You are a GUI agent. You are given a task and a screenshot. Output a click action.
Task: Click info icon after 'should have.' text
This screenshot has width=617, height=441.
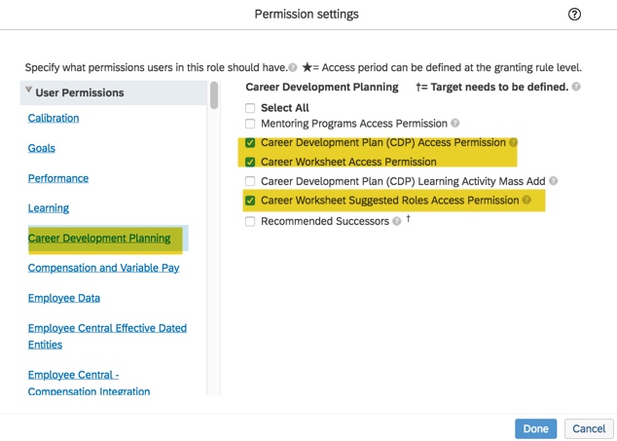pyautogui.click(x=293, y=68)
